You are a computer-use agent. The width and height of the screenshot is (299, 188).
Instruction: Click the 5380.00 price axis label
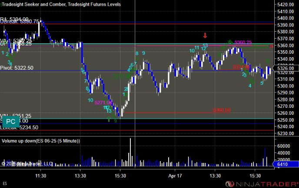click(286, 32)
